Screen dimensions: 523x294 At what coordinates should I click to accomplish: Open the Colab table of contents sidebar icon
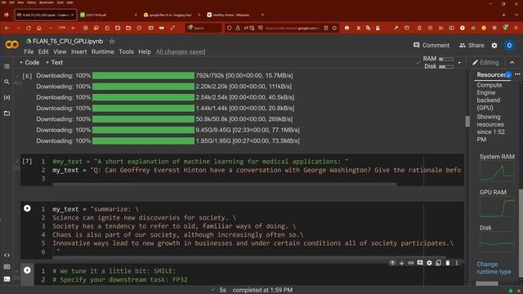point(7,66)
